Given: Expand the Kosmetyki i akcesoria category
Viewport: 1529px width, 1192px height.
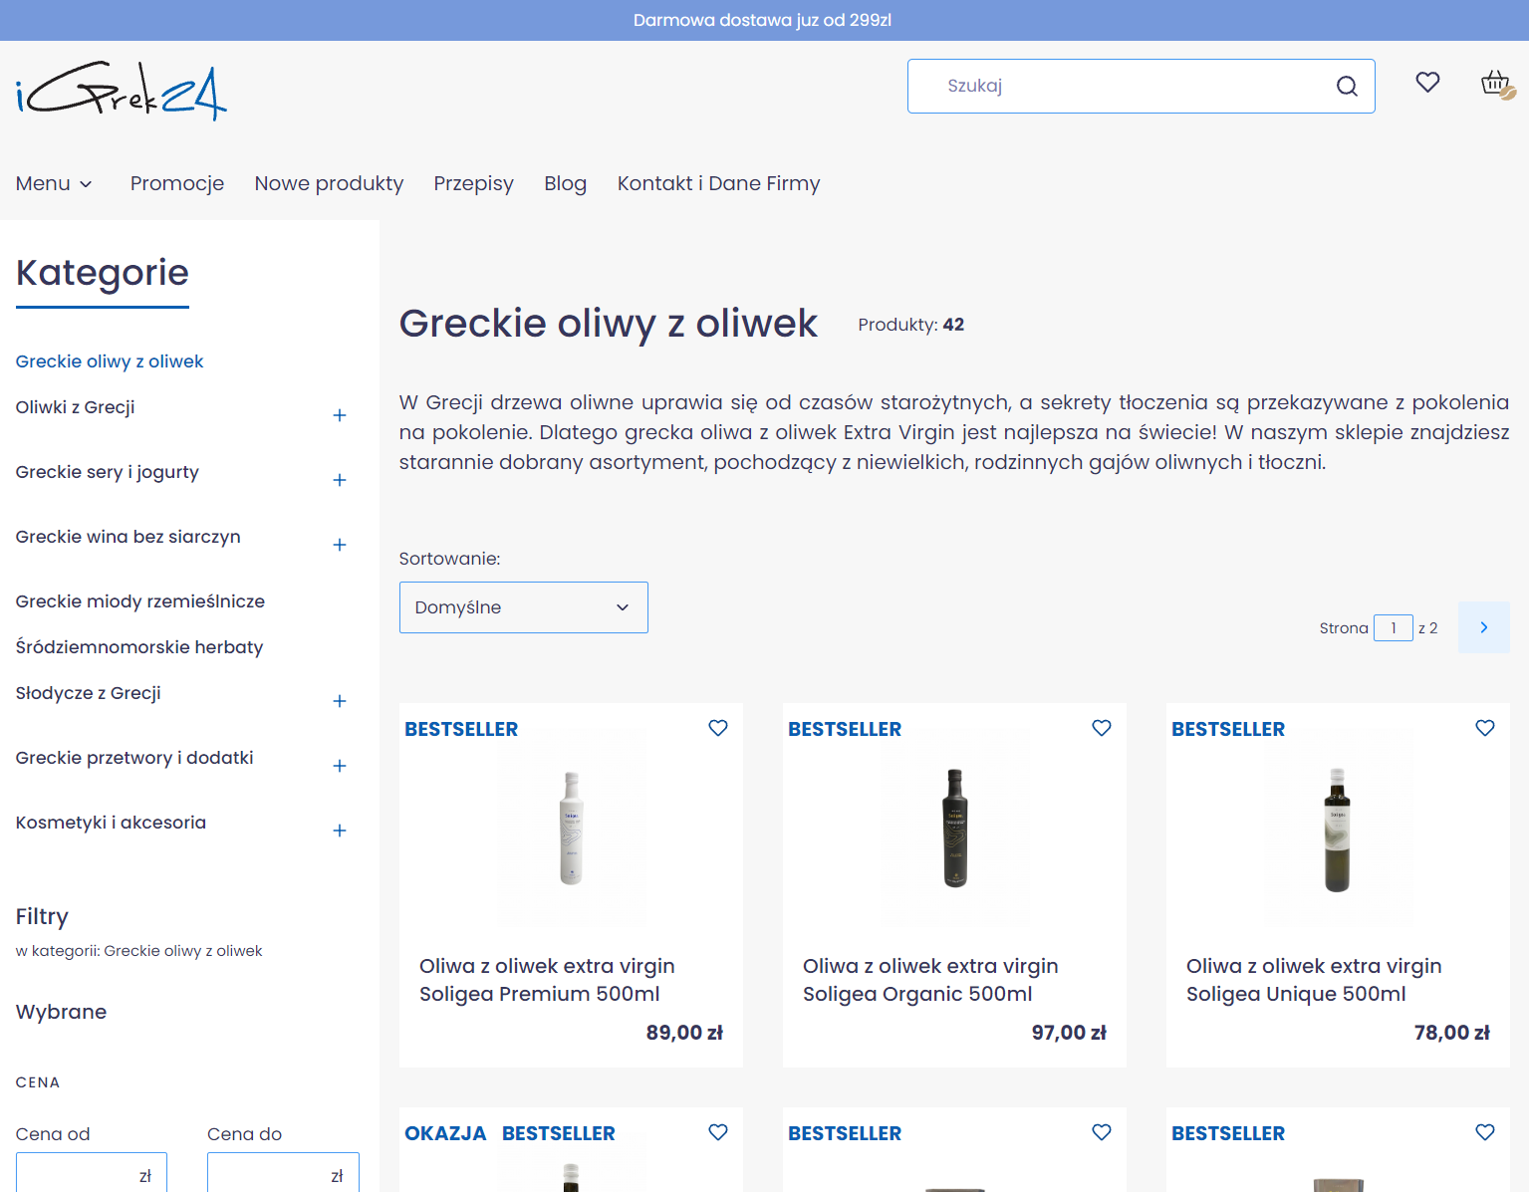Looking at the screenshot, I should coord(340,831).
